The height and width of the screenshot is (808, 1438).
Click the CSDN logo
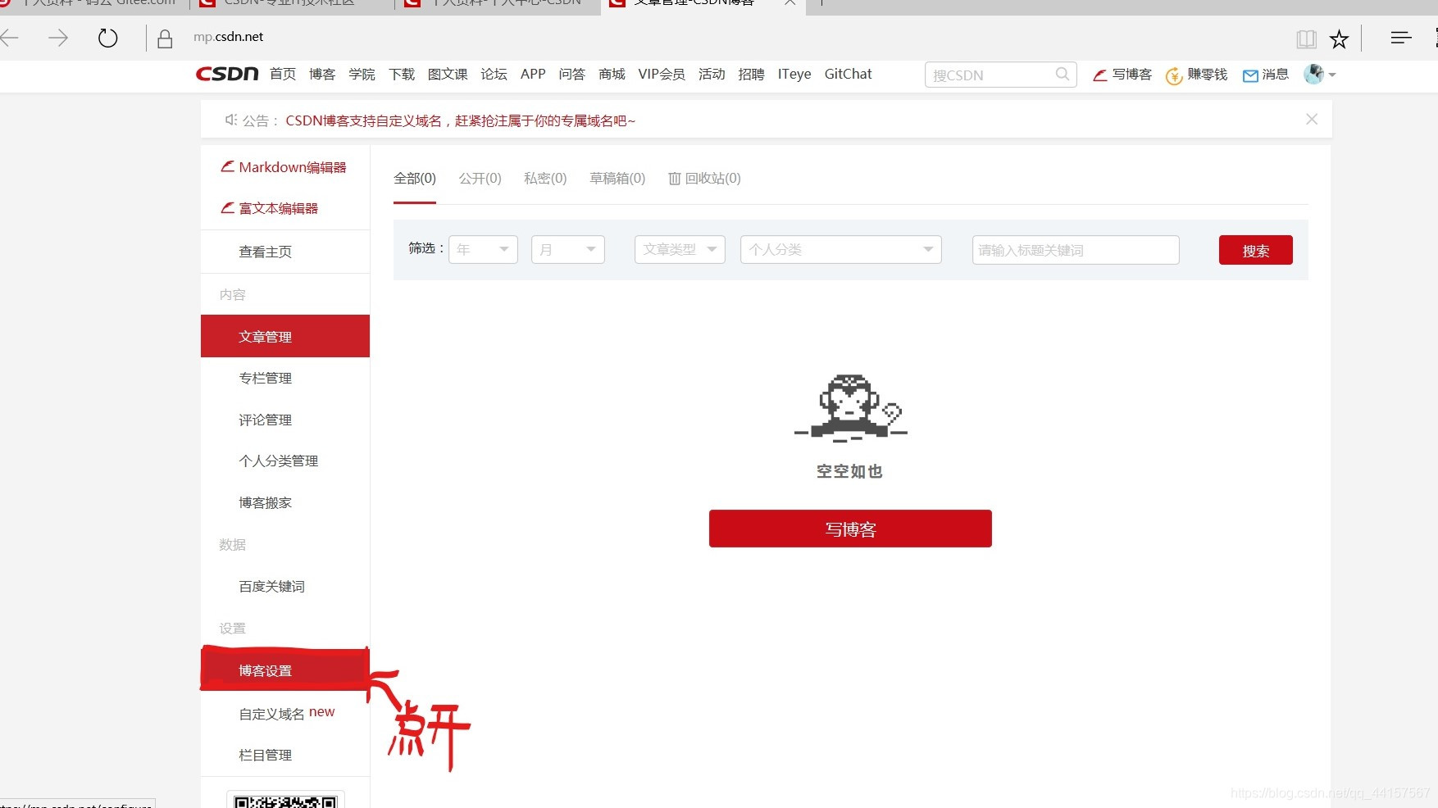coord(227,74)
